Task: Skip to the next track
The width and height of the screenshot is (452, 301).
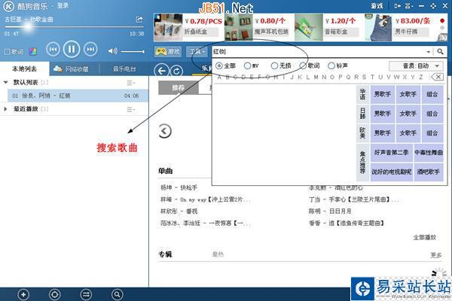Action: pyautogui.click(x=90, y=49)
